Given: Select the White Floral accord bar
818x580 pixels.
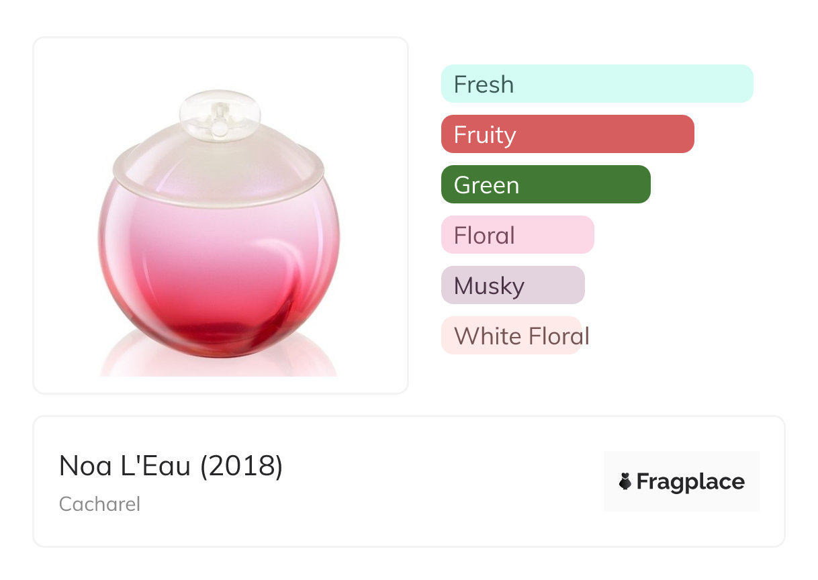Looking at the screenshot, I should tap(512, 336).
